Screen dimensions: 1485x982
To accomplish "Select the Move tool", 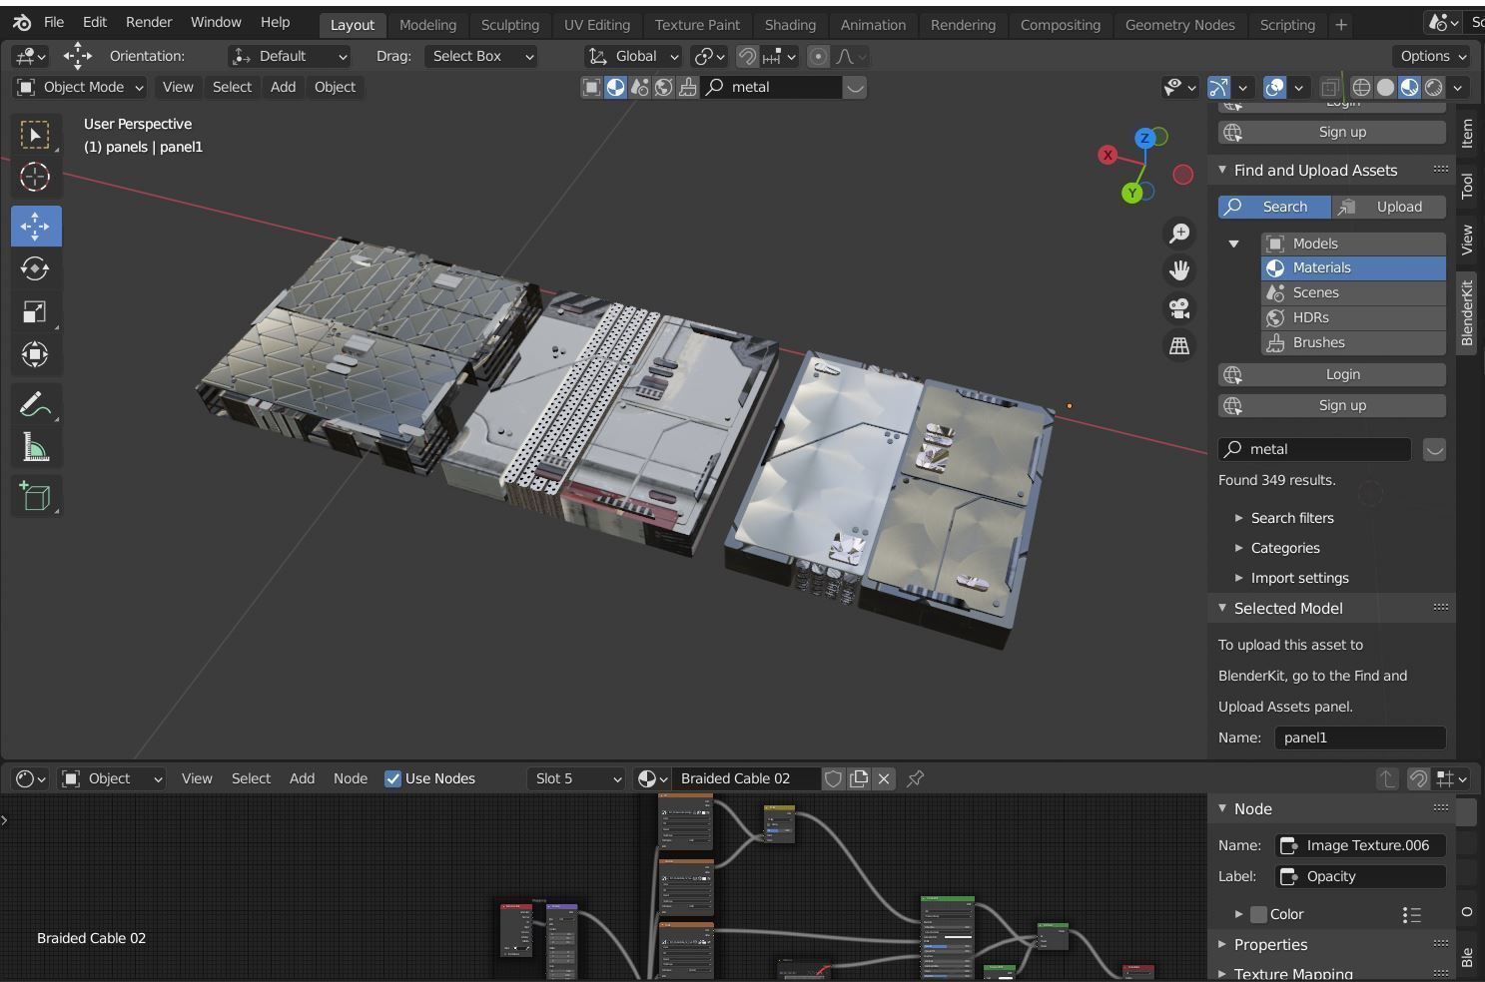I will pos(35,226).
